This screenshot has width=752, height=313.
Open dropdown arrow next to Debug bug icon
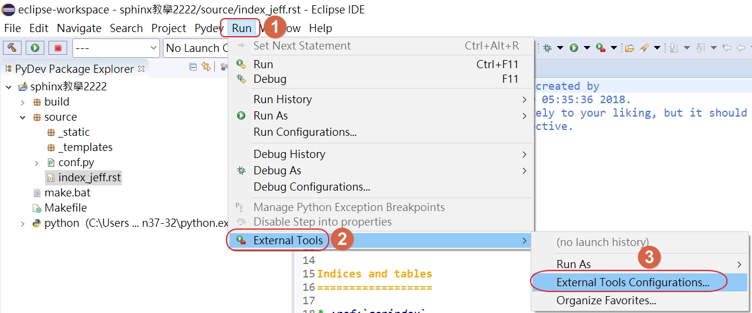coord(560,48)
